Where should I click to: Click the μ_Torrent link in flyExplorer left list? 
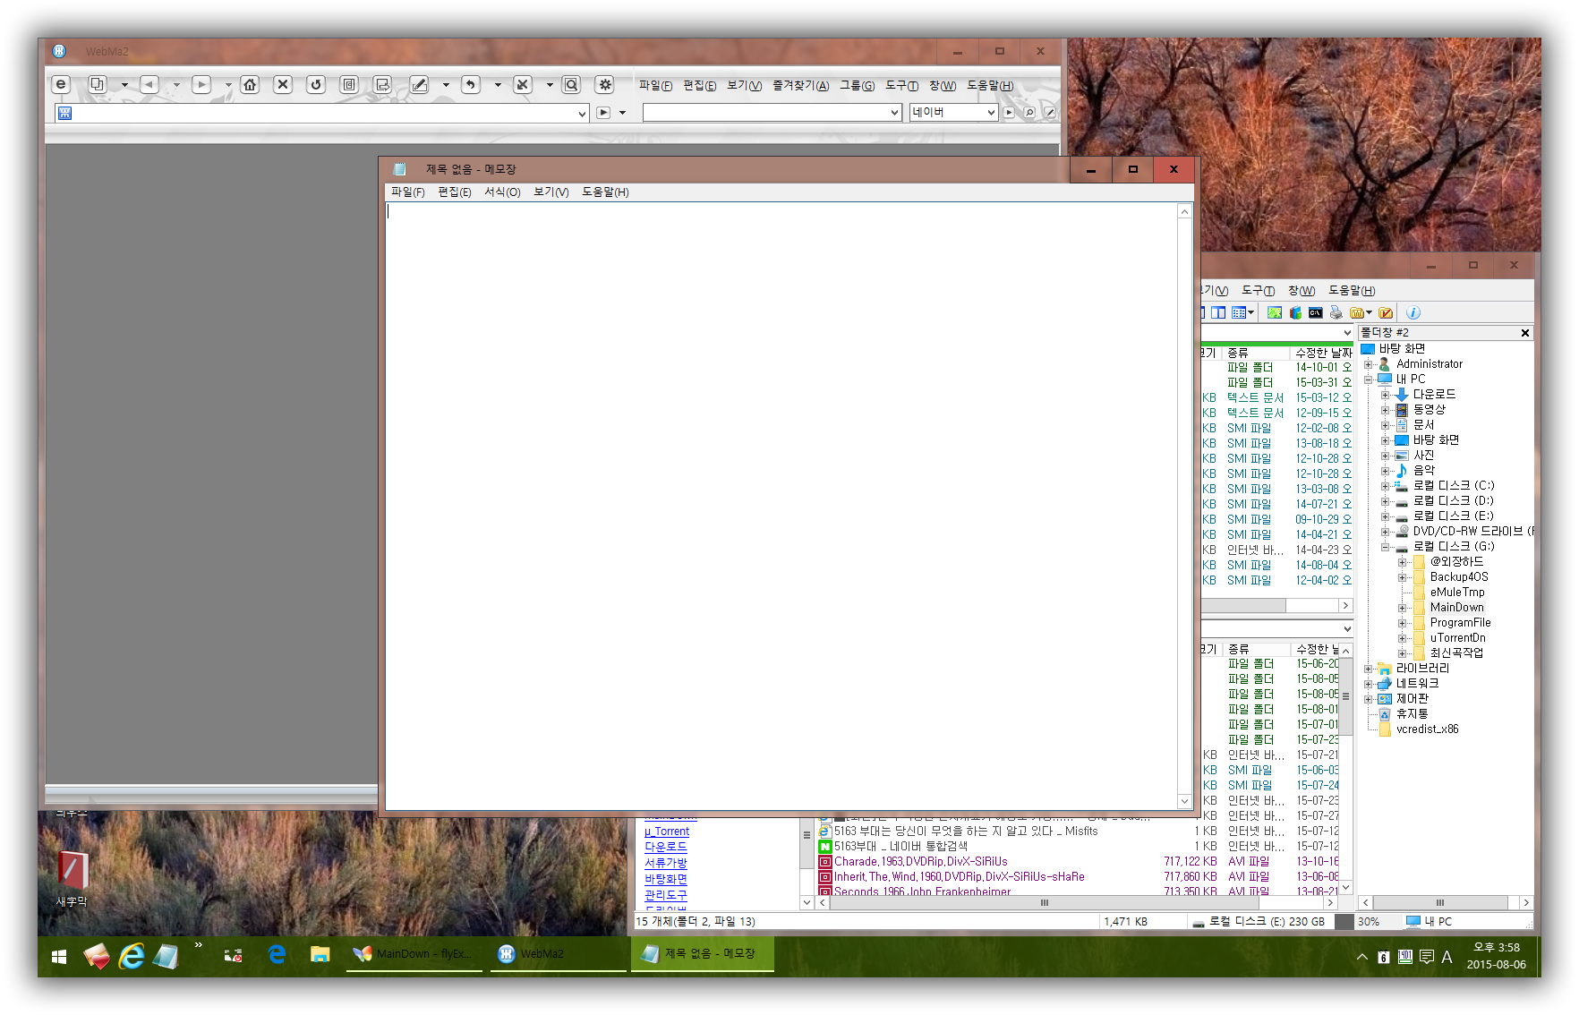[x=667, y=832]
